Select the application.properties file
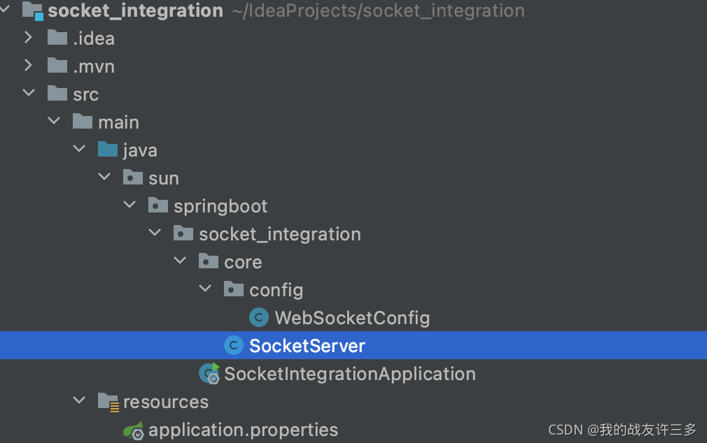 (x=243, y=430)
